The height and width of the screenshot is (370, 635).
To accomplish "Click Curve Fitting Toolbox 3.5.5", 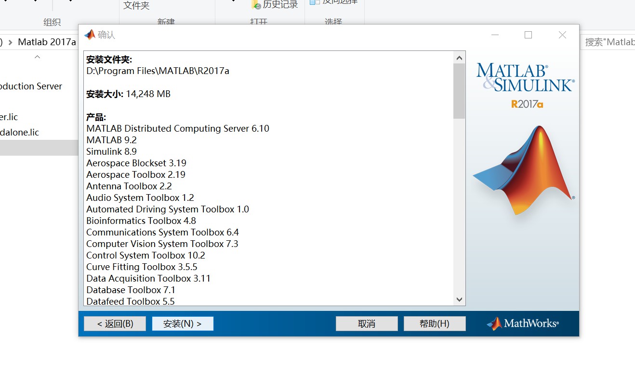I will pos(142,267).
